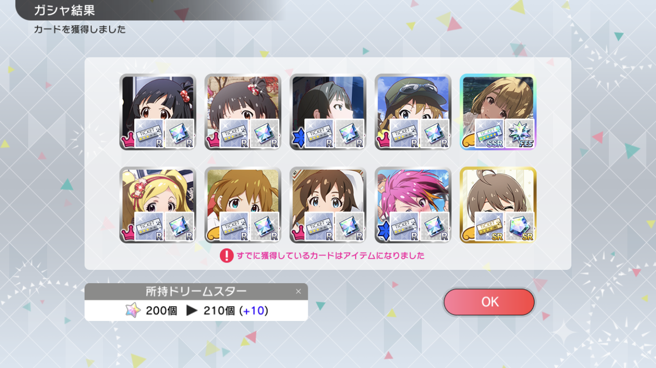Tap the gold SR ticket icon

click(x=489, y=226)
